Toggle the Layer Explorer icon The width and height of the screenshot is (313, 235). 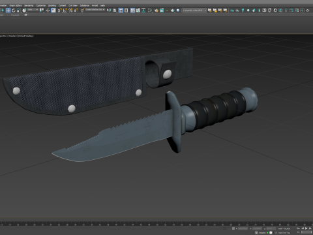tap(127, 10)
